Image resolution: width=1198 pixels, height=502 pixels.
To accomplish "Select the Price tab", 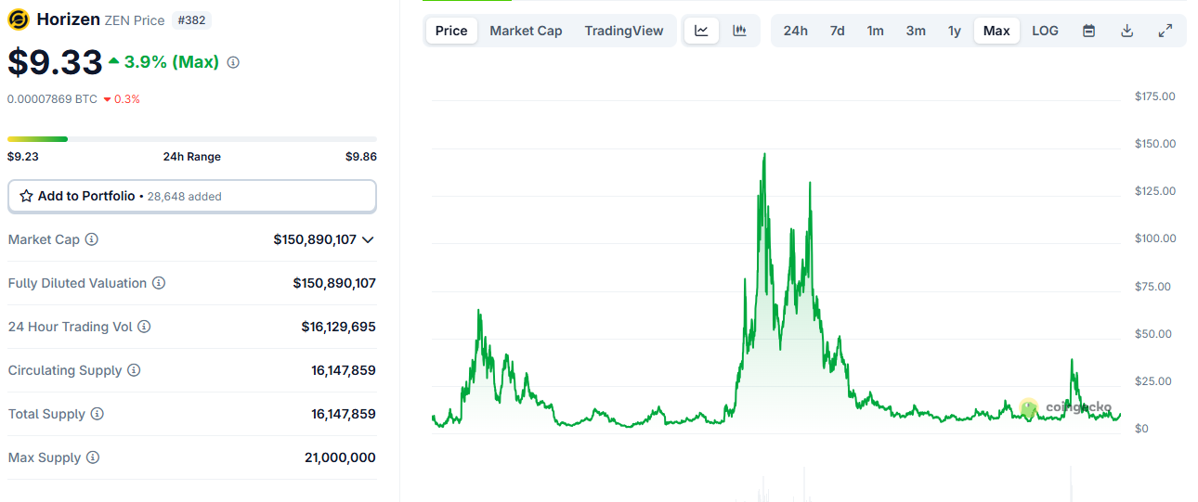I will point(451,31).
